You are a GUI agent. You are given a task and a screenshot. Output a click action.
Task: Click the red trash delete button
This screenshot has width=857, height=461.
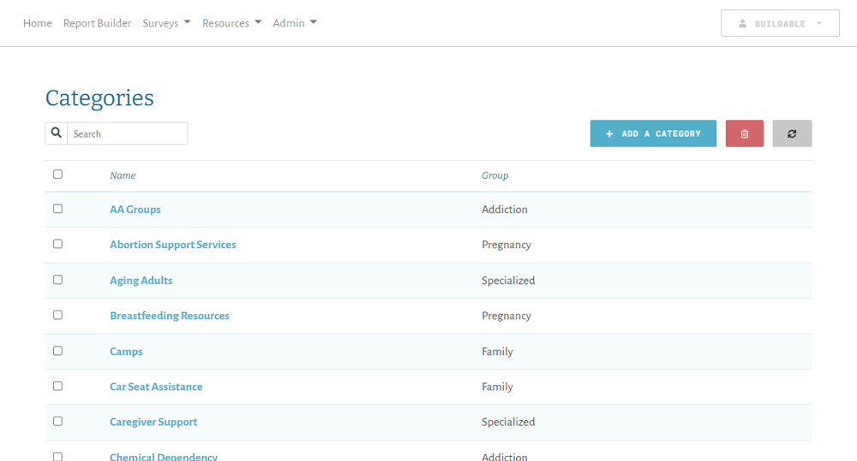point(745,133)
